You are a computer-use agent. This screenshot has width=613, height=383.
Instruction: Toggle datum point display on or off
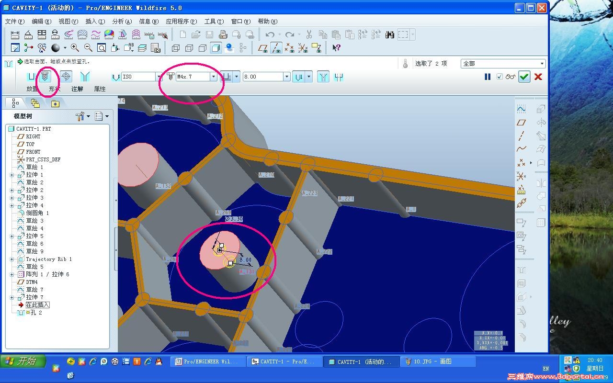pos(290,47)
